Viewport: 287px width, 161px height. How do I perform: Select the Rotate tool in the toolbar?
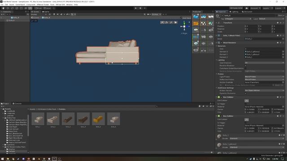pyautogui.click(x=12, y=8)
